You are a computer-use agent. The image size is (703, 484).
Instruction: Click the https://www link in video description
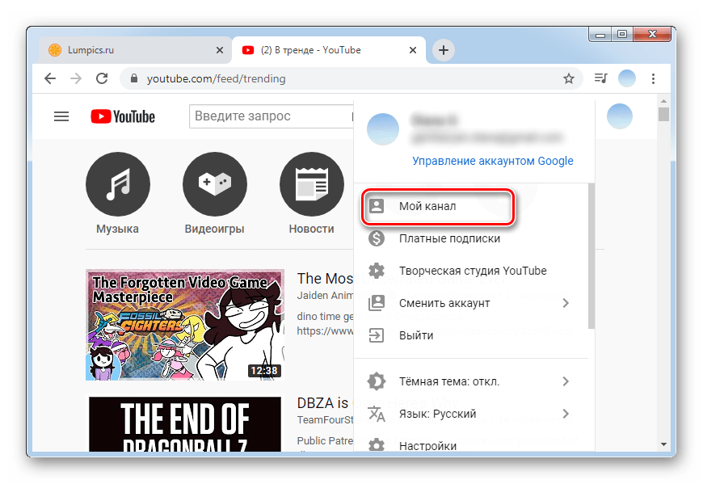pos(325,331)
